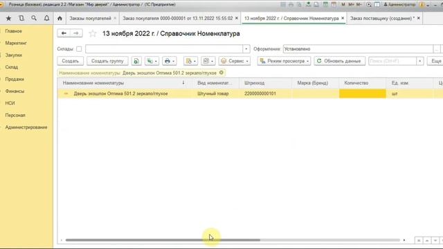
Task: Add page to favorites with star outline
Action: (x=93, y=34)
